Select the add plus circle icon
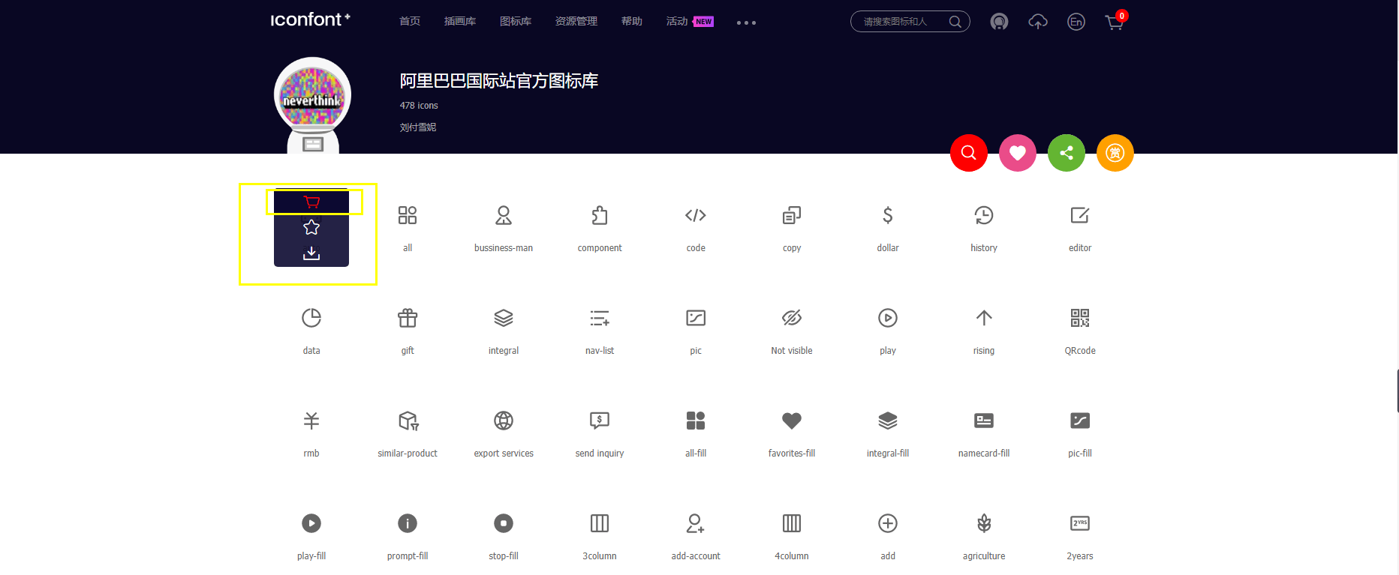This screenshot has width=1399, height=575. point(888,523)
